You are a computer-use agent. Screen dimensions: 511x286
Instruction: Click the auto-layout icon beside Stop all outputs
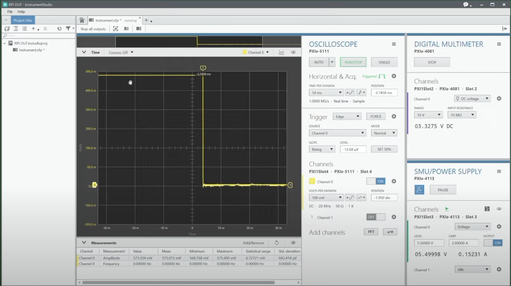coord(115,29)
